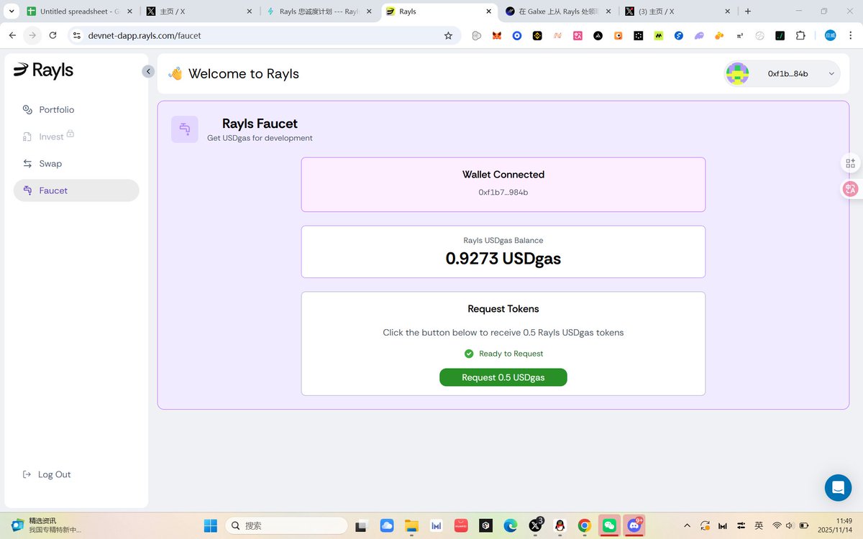Open the chat support bubble
The height and width of the screenshot is (539, 863).
(x=838, y=488)
